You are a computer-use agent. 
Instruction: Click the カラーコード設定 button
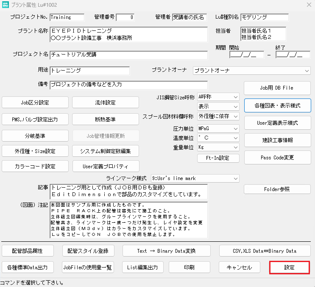click(35, 166)
